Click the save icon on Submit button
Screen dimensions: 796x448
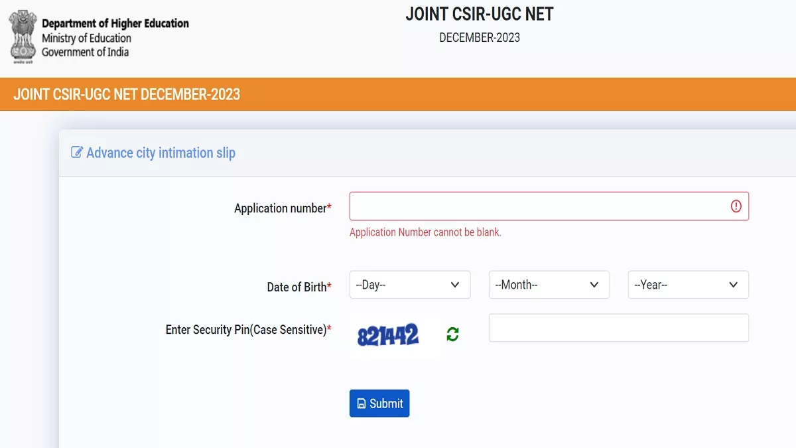tap(362, 404)
